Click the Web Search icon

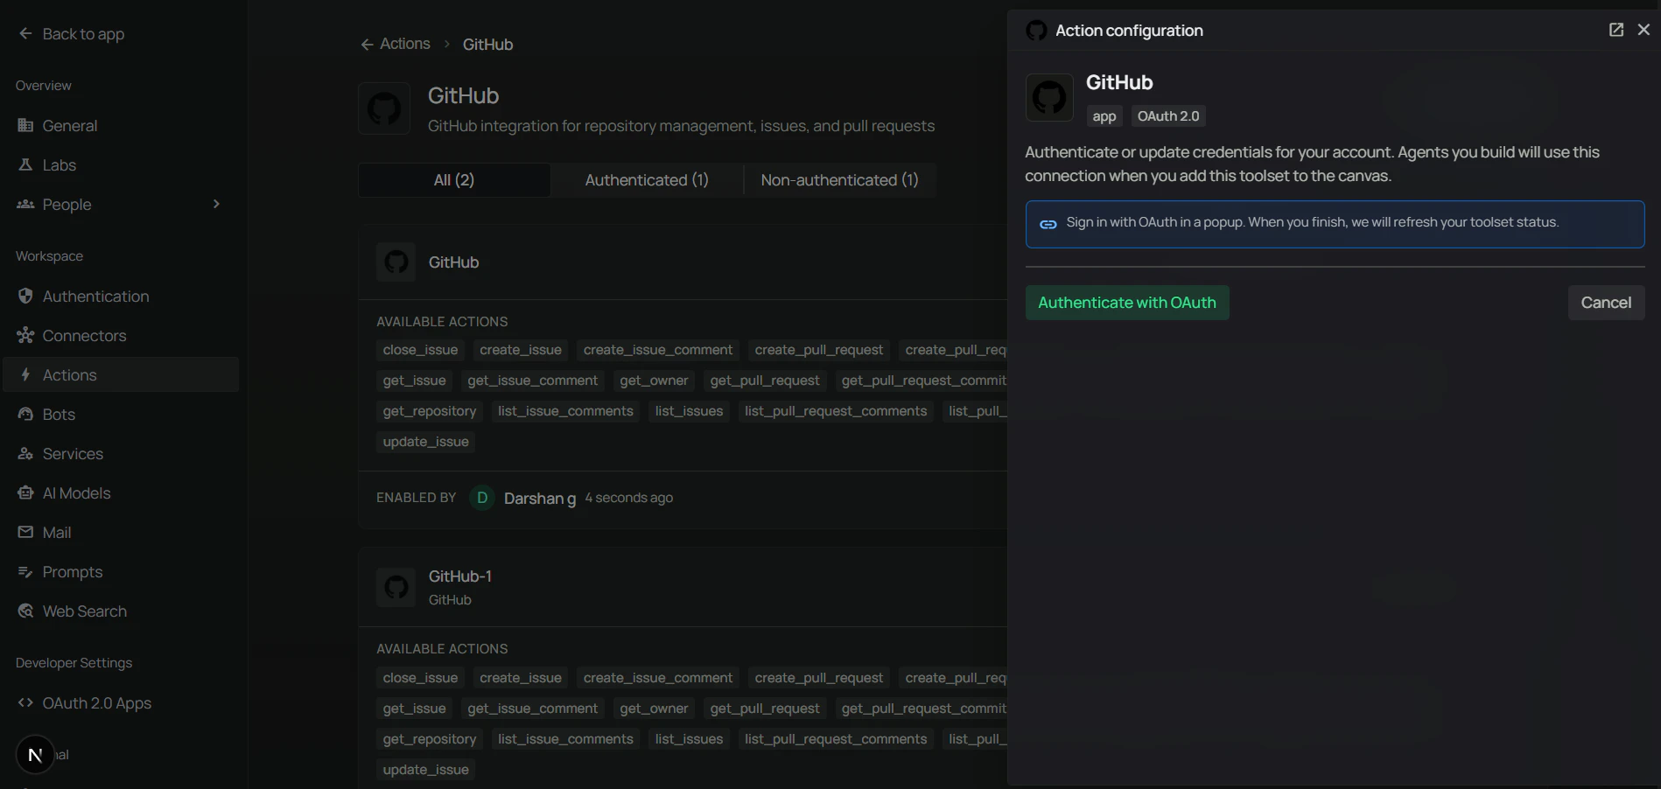point(25,611)
